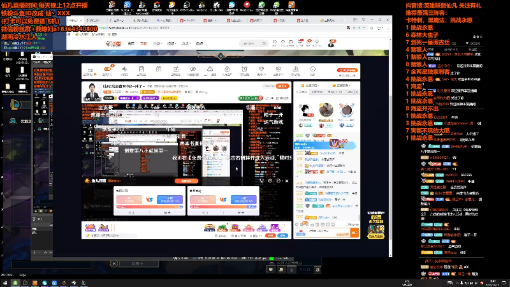This screenshot has width=510, height=287.
Task: Click the first gift icon below the video
Action: coord(210,228)
